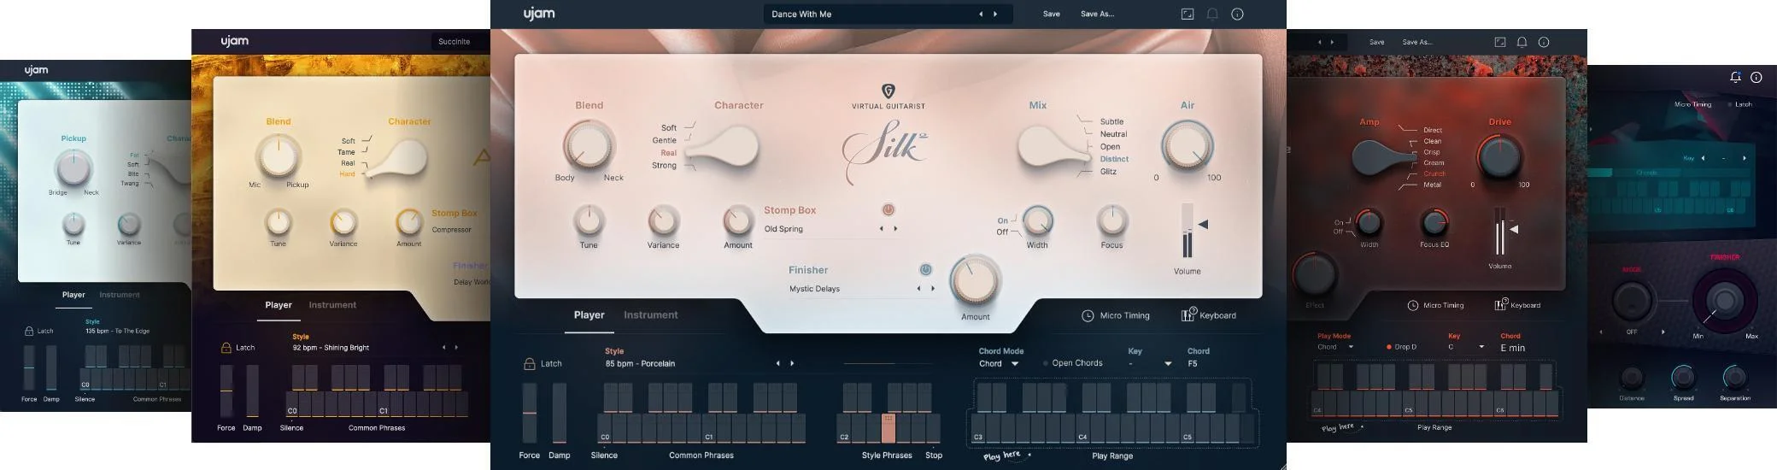Toggle the Stomp Box power button
This screenshot has width=1777, height=470.
click(x=888, y=209)
